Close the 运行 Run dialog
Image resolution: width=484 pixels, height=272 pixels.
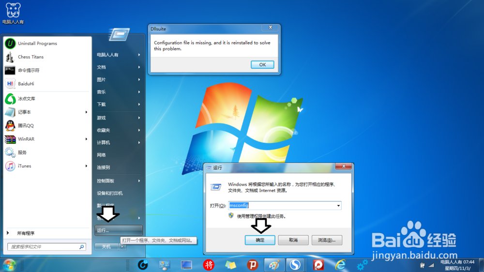click(344, 166)
